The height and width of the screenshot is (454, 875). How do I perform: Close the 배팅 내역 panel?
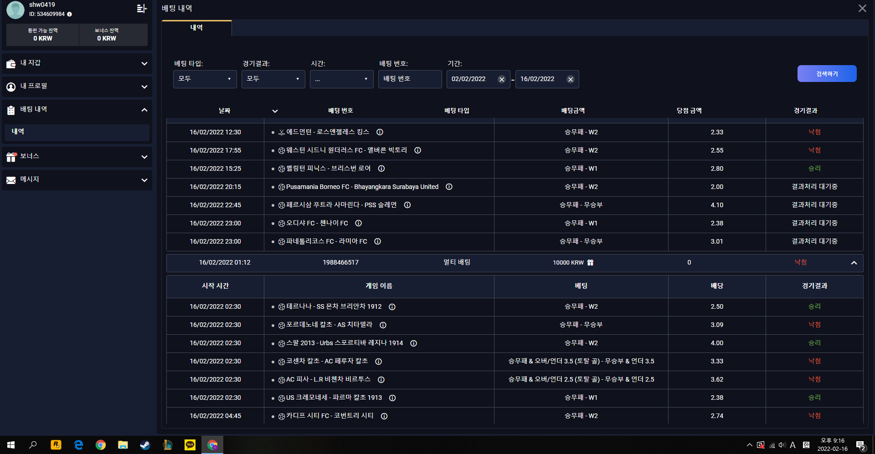pyautogui.click(x=862, y=8)
